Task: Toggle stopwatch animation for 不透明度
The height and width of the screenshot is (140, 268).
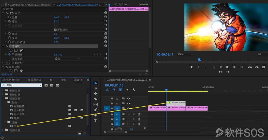Action: 9,54
